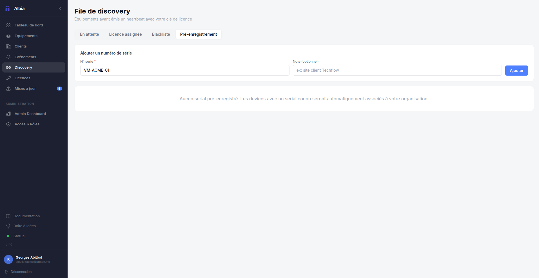Switch to the Licence assignée tab
The image size is (539, 278).
click(126, 34)
